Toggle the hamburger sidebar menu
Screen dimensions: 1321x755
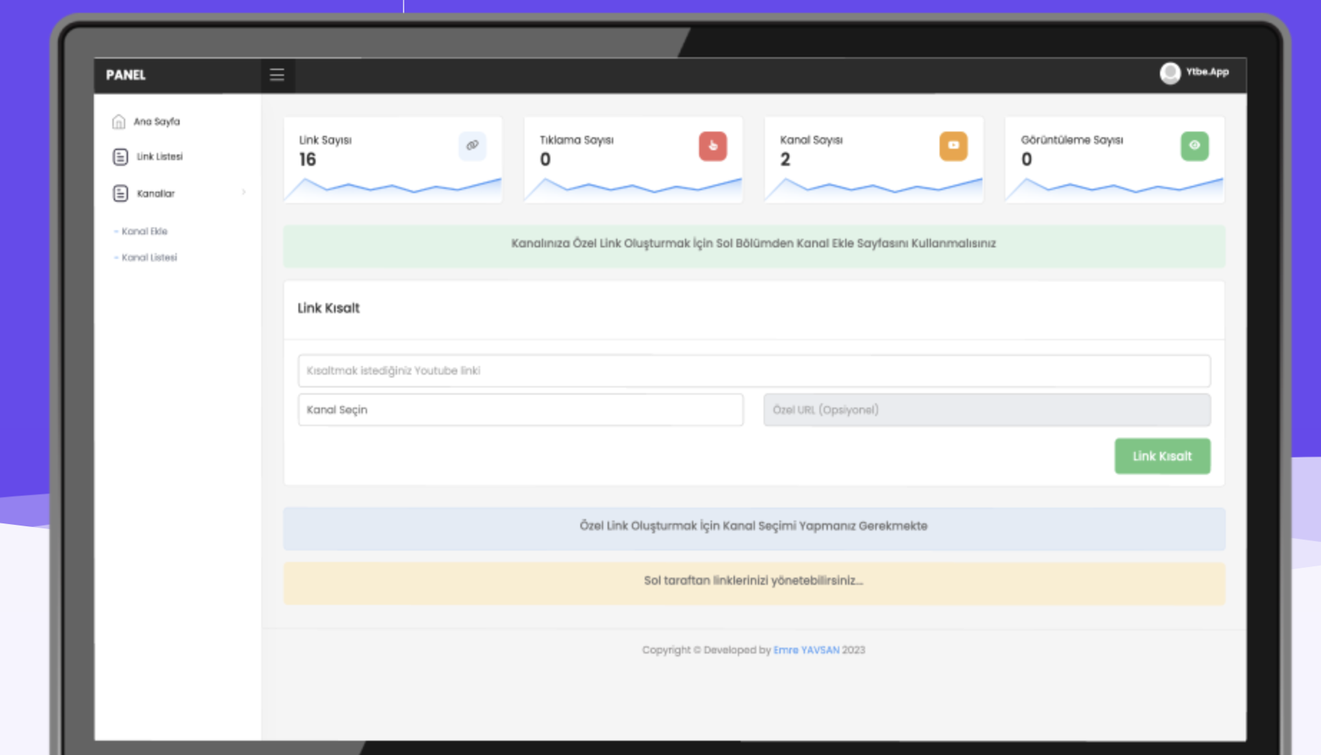[277, 75]
